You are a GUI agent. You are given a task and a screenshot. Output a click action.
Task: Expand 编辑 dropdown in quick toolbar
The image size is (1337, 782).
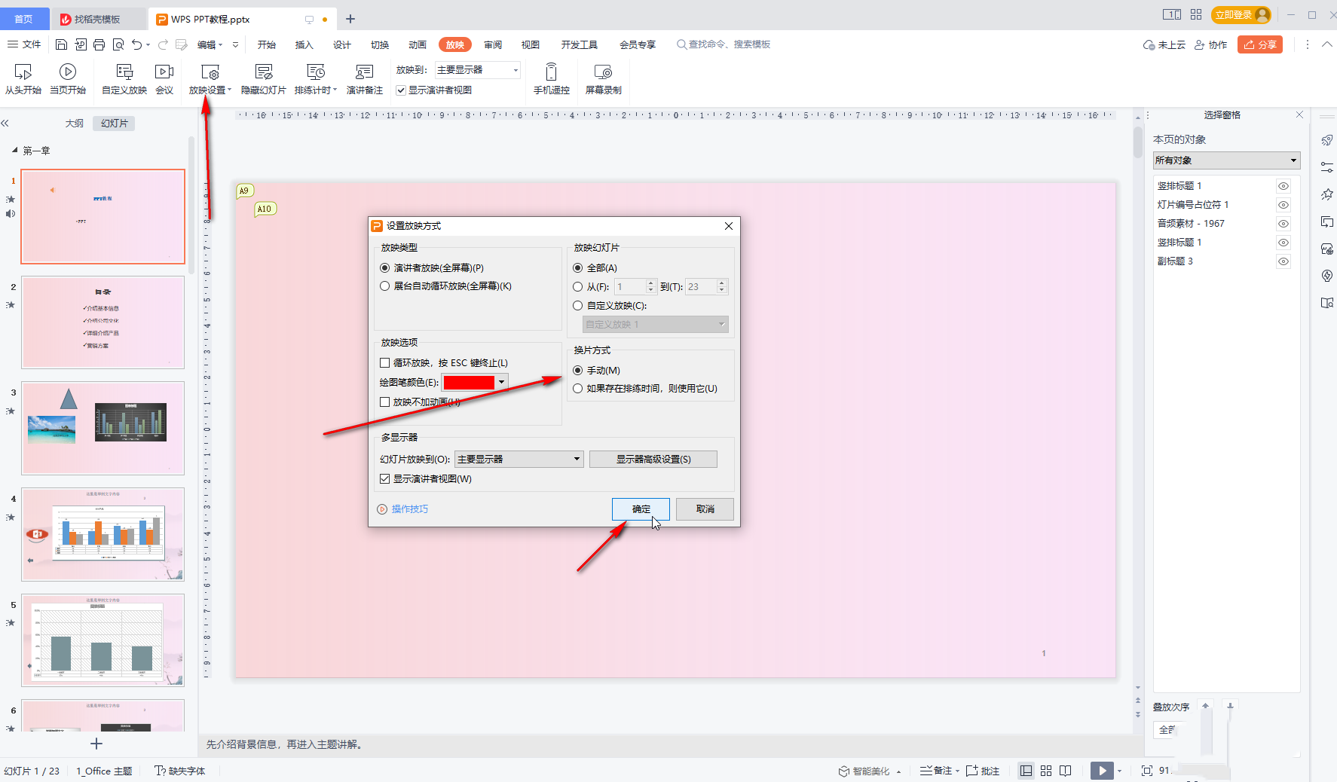pyautogui.click(x=210, y=45)
